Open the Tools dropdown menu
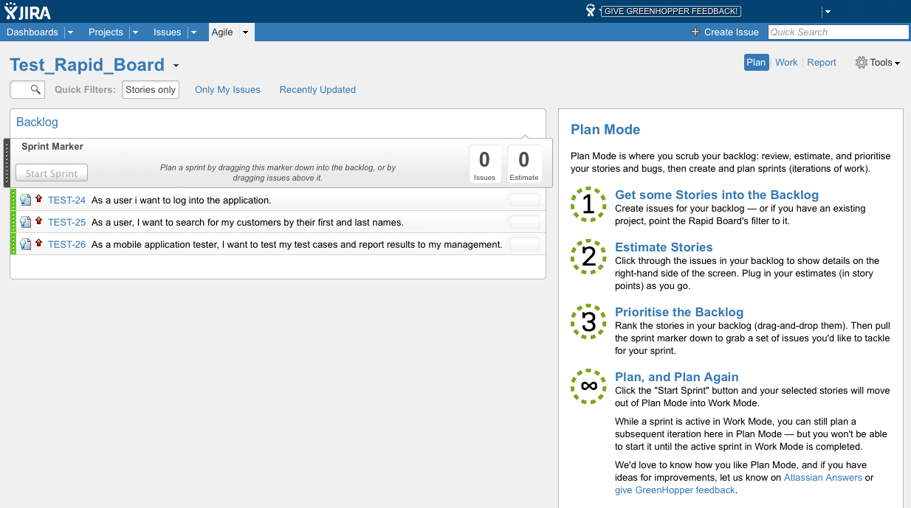The image size is (911, 508). click(x=878, y=63)
